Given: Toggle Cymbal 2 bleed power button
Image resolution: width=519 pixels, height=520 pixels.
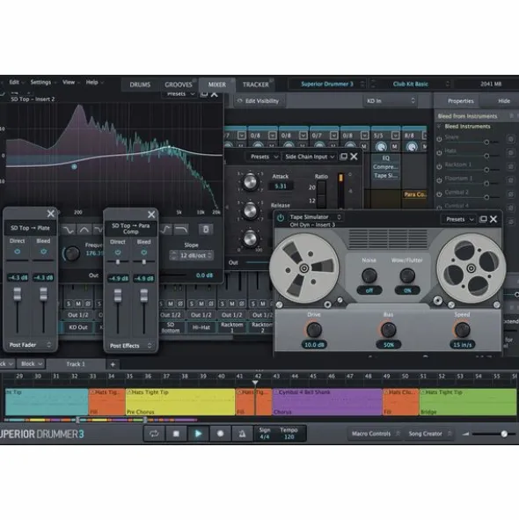Looking at the screenshot, I should coord(439,194).
